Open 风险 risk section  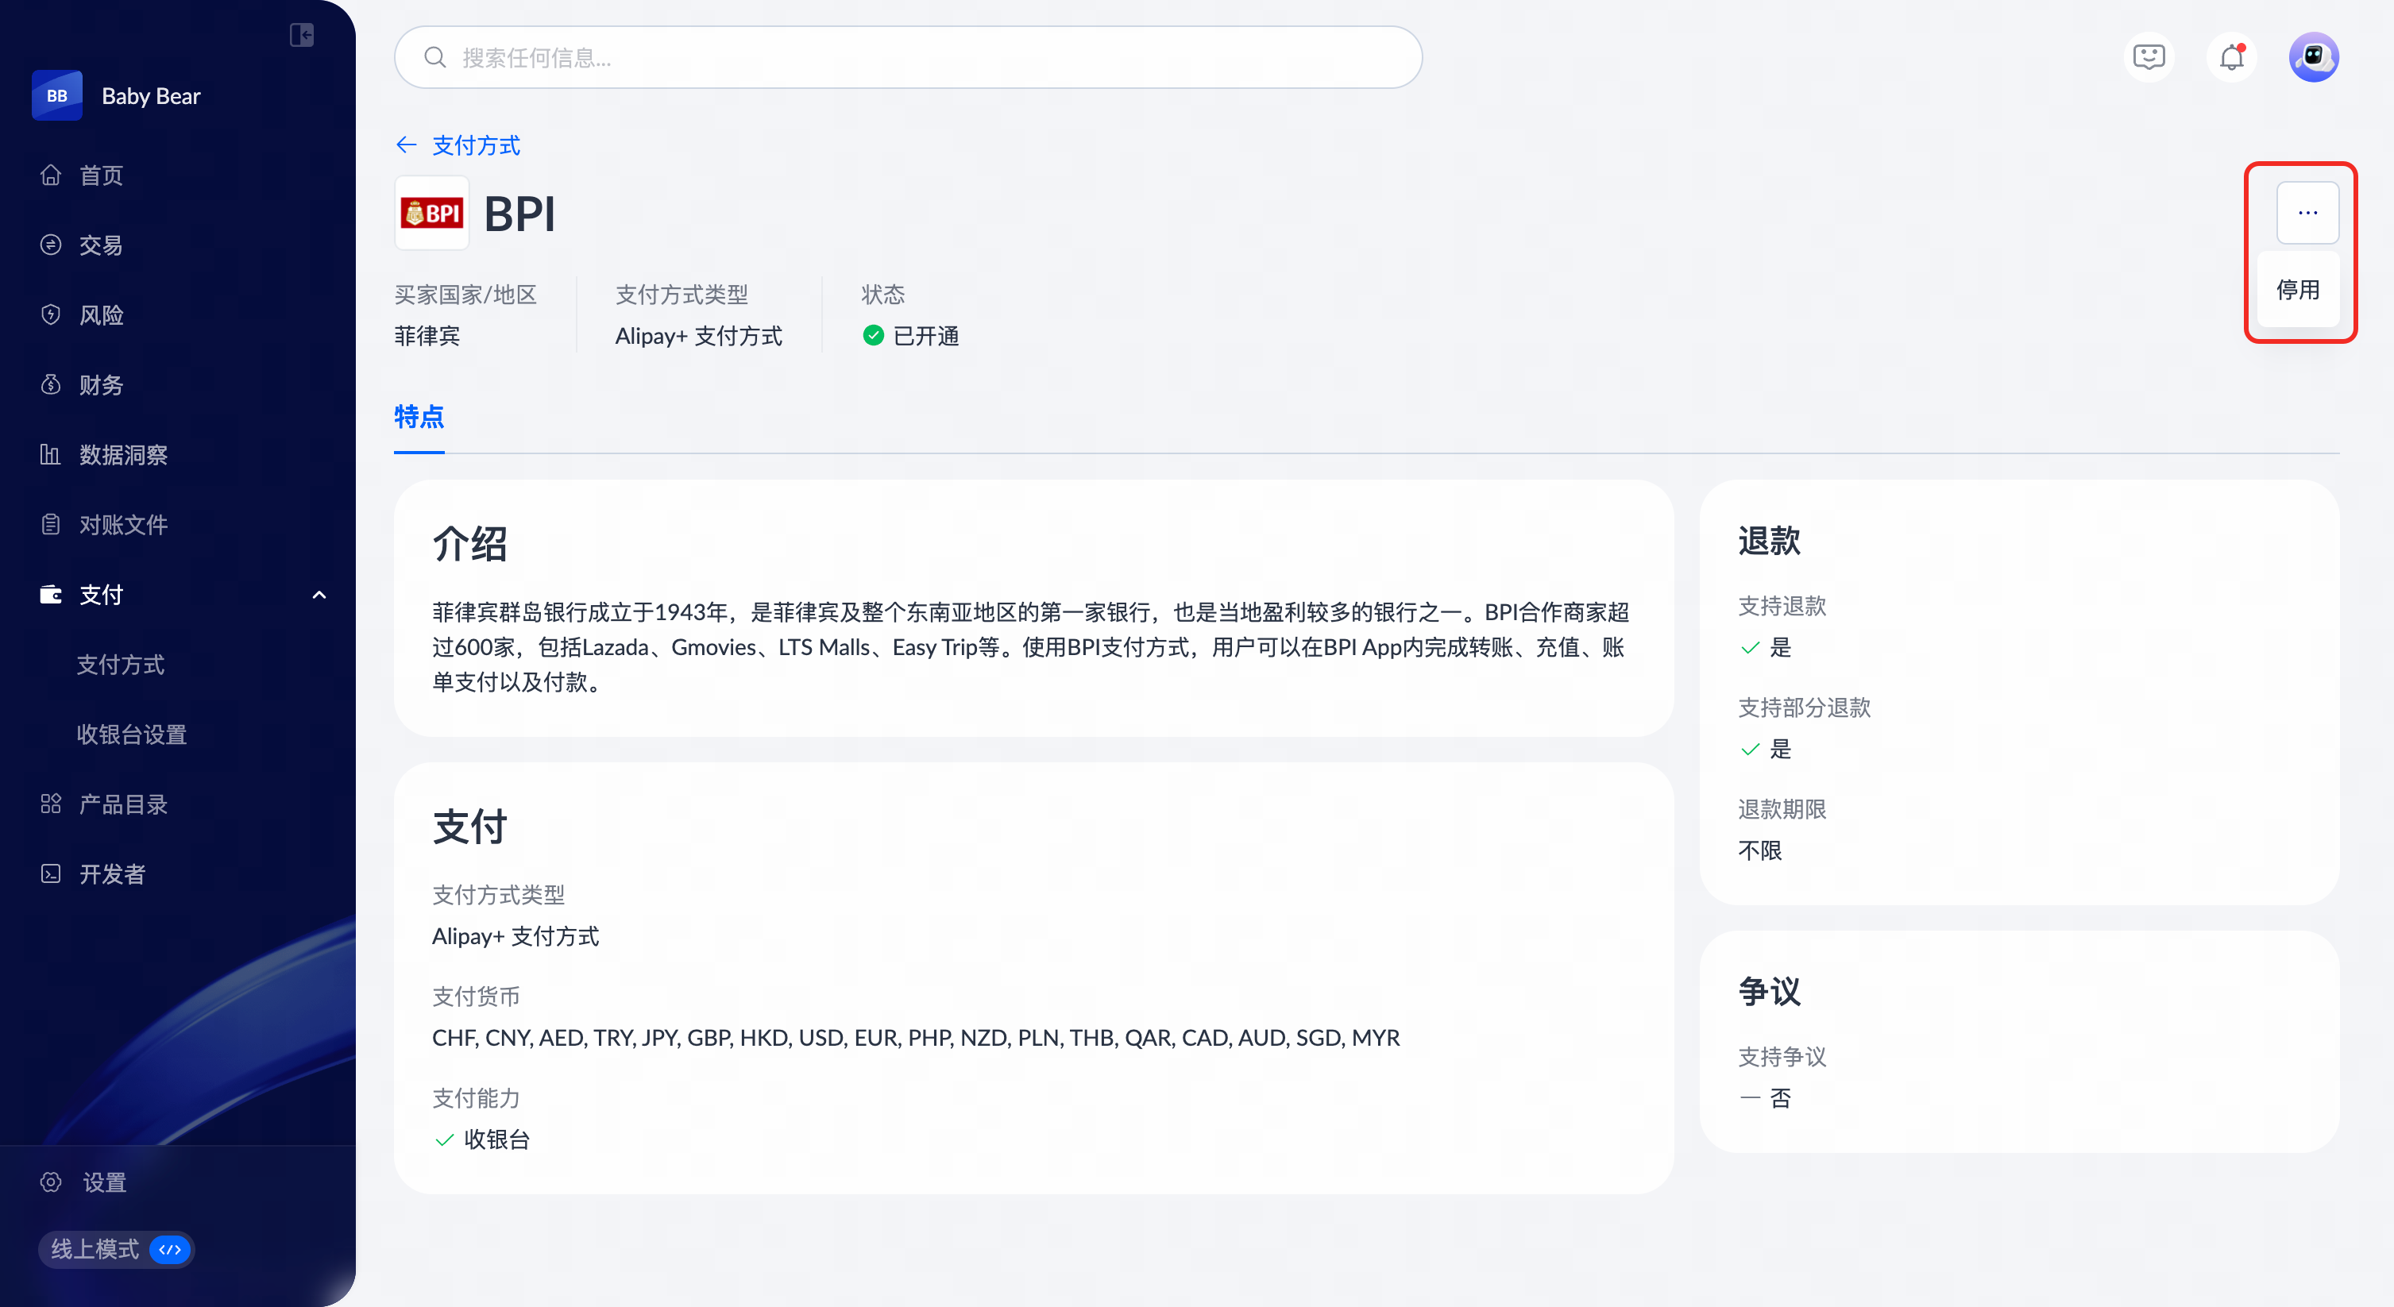[x=102, y=315]
